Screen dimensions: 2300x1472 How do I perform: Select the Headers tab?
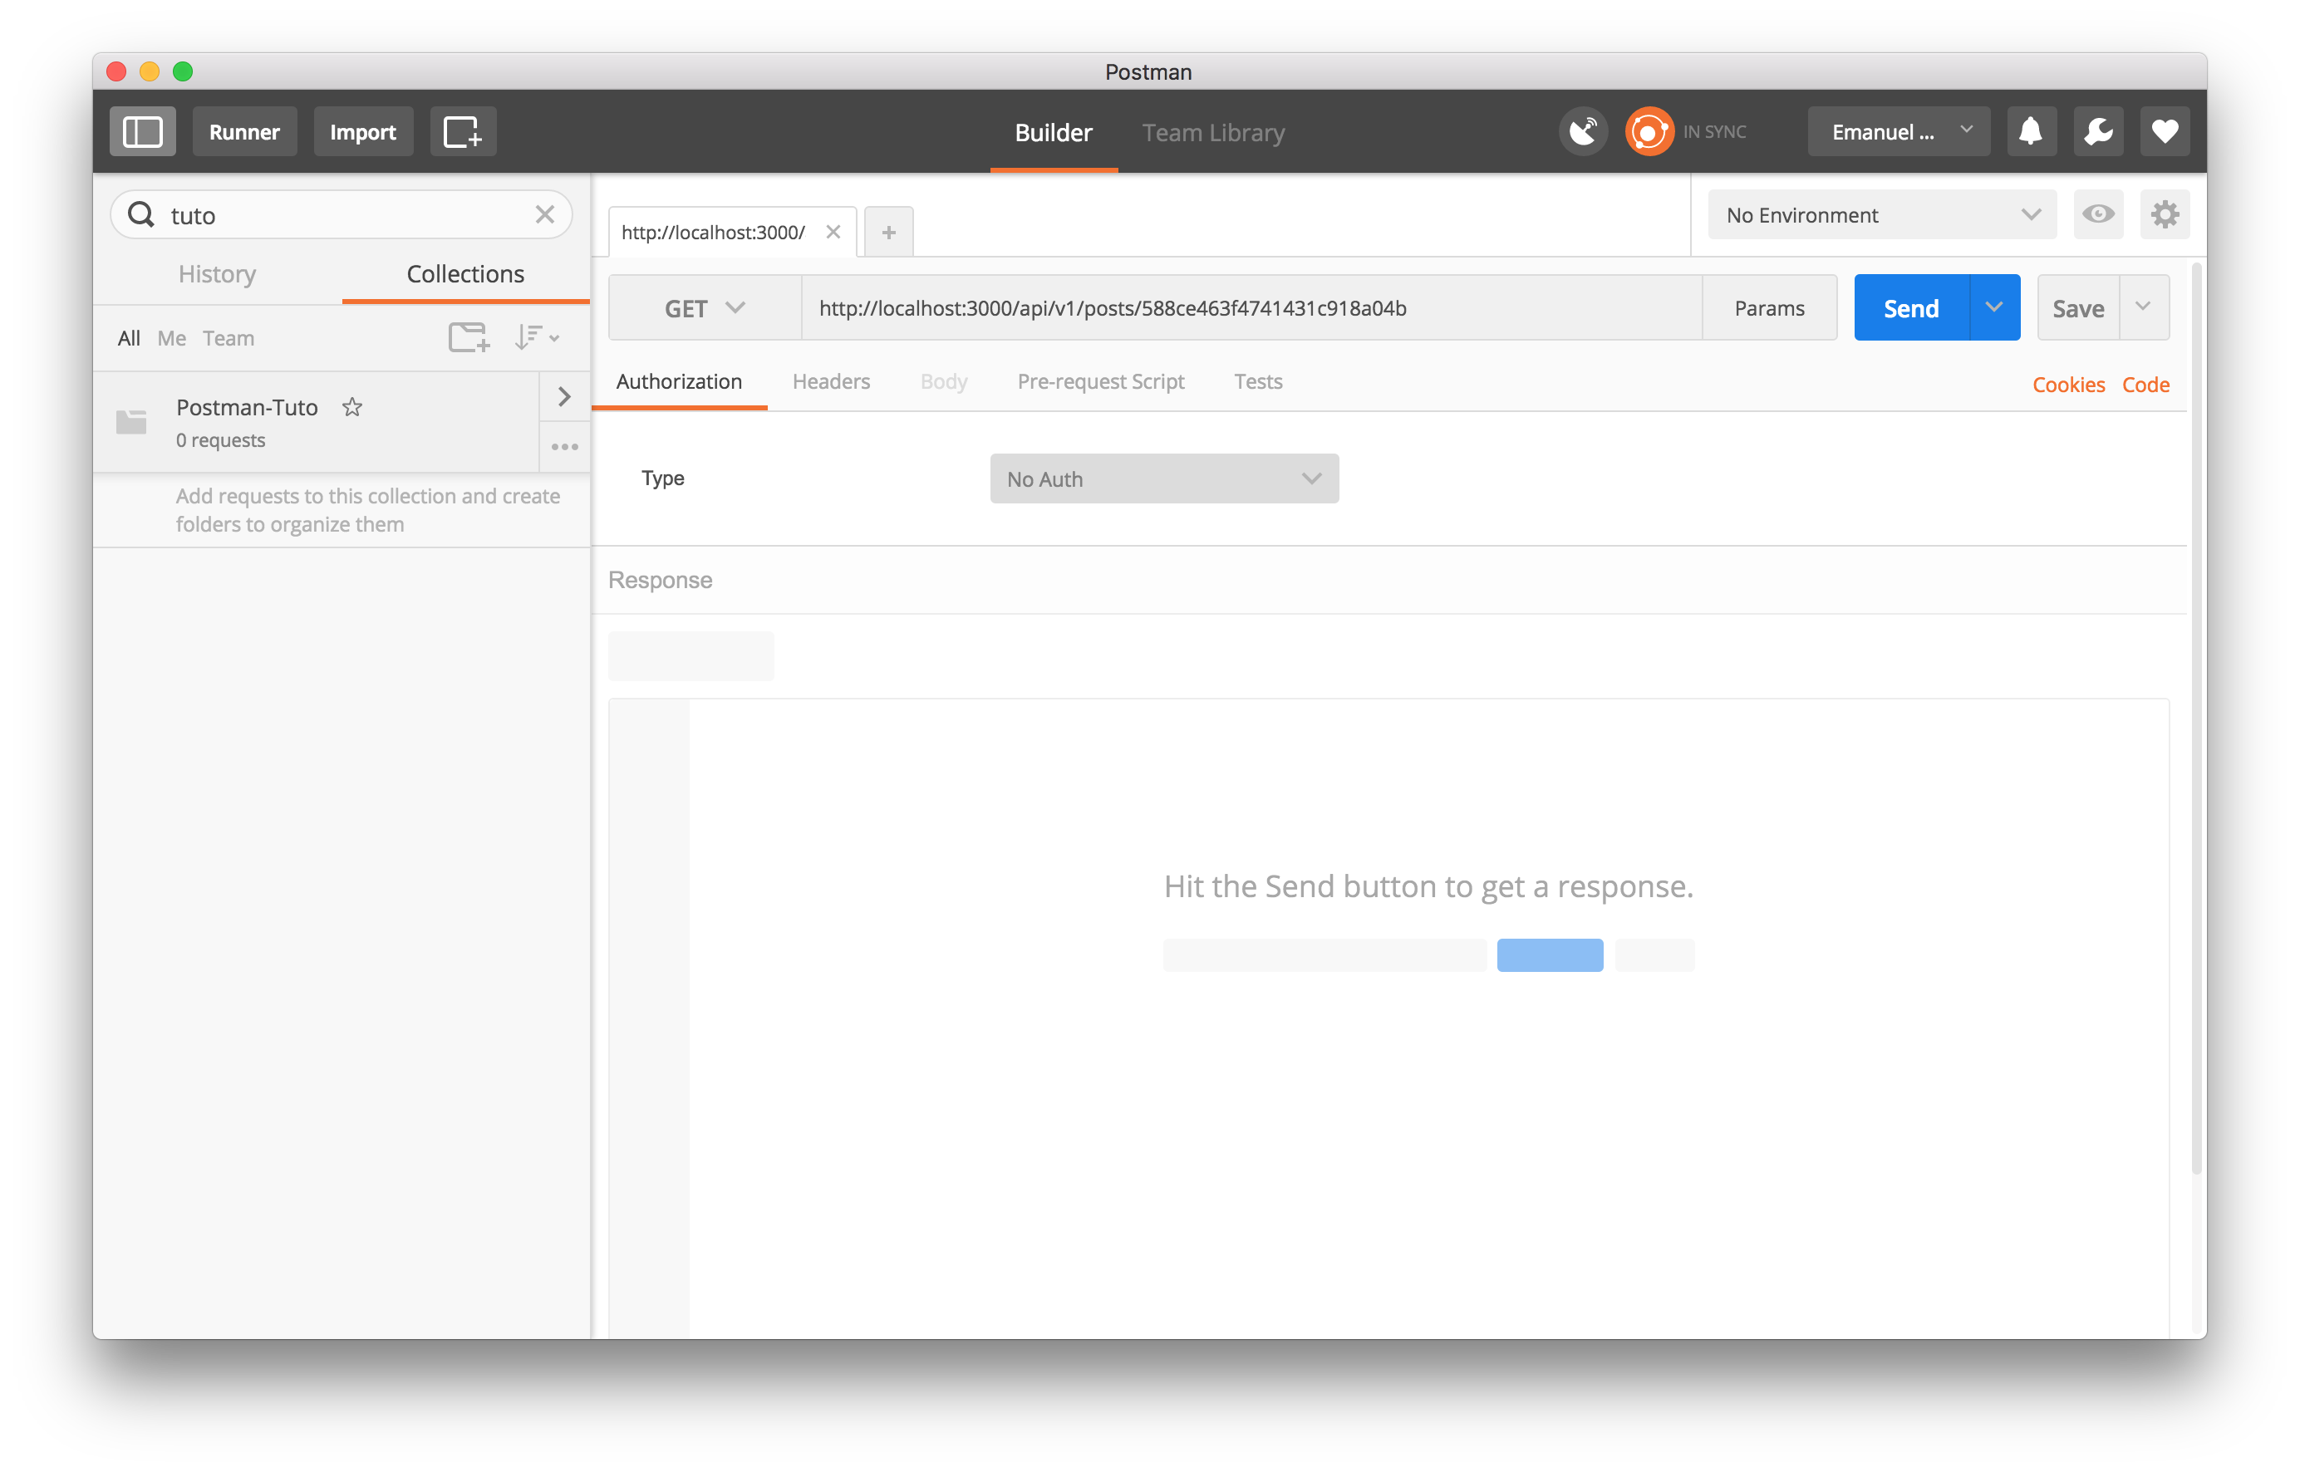tap(831, 381)
